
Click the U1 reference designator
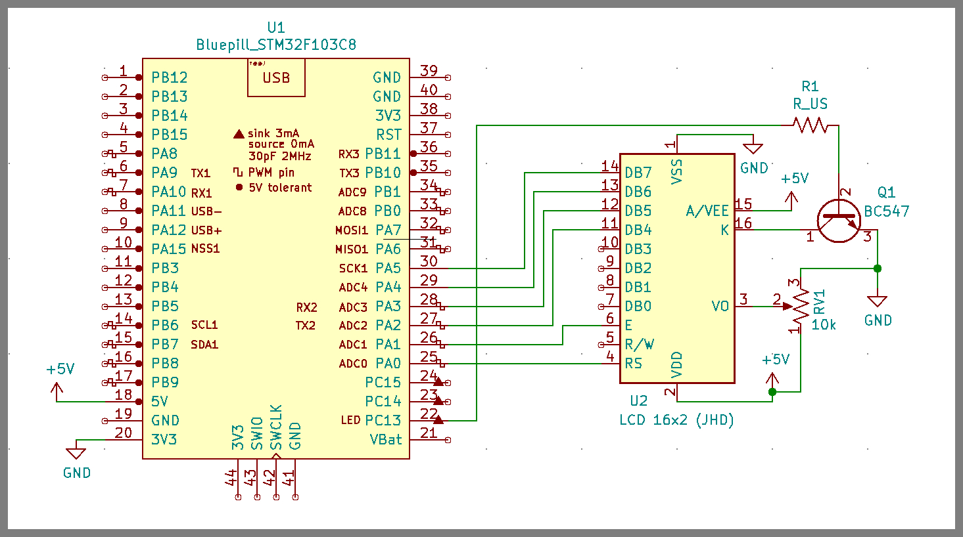(x=276, y=28)
